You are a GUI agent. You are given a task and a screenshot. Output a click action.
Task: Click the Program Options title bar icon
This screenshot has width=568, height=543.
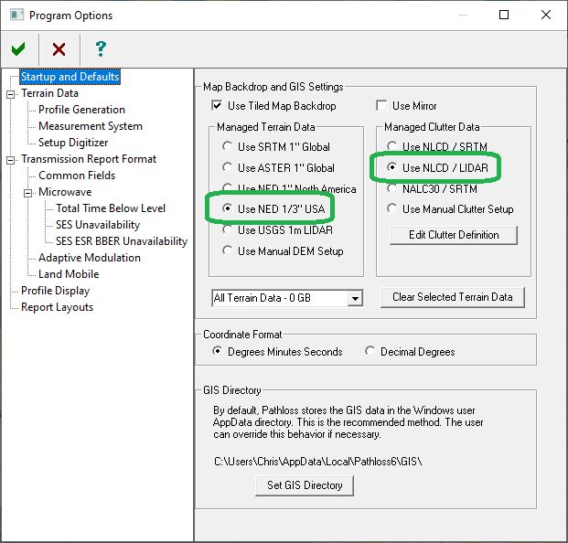coord(14,16)
